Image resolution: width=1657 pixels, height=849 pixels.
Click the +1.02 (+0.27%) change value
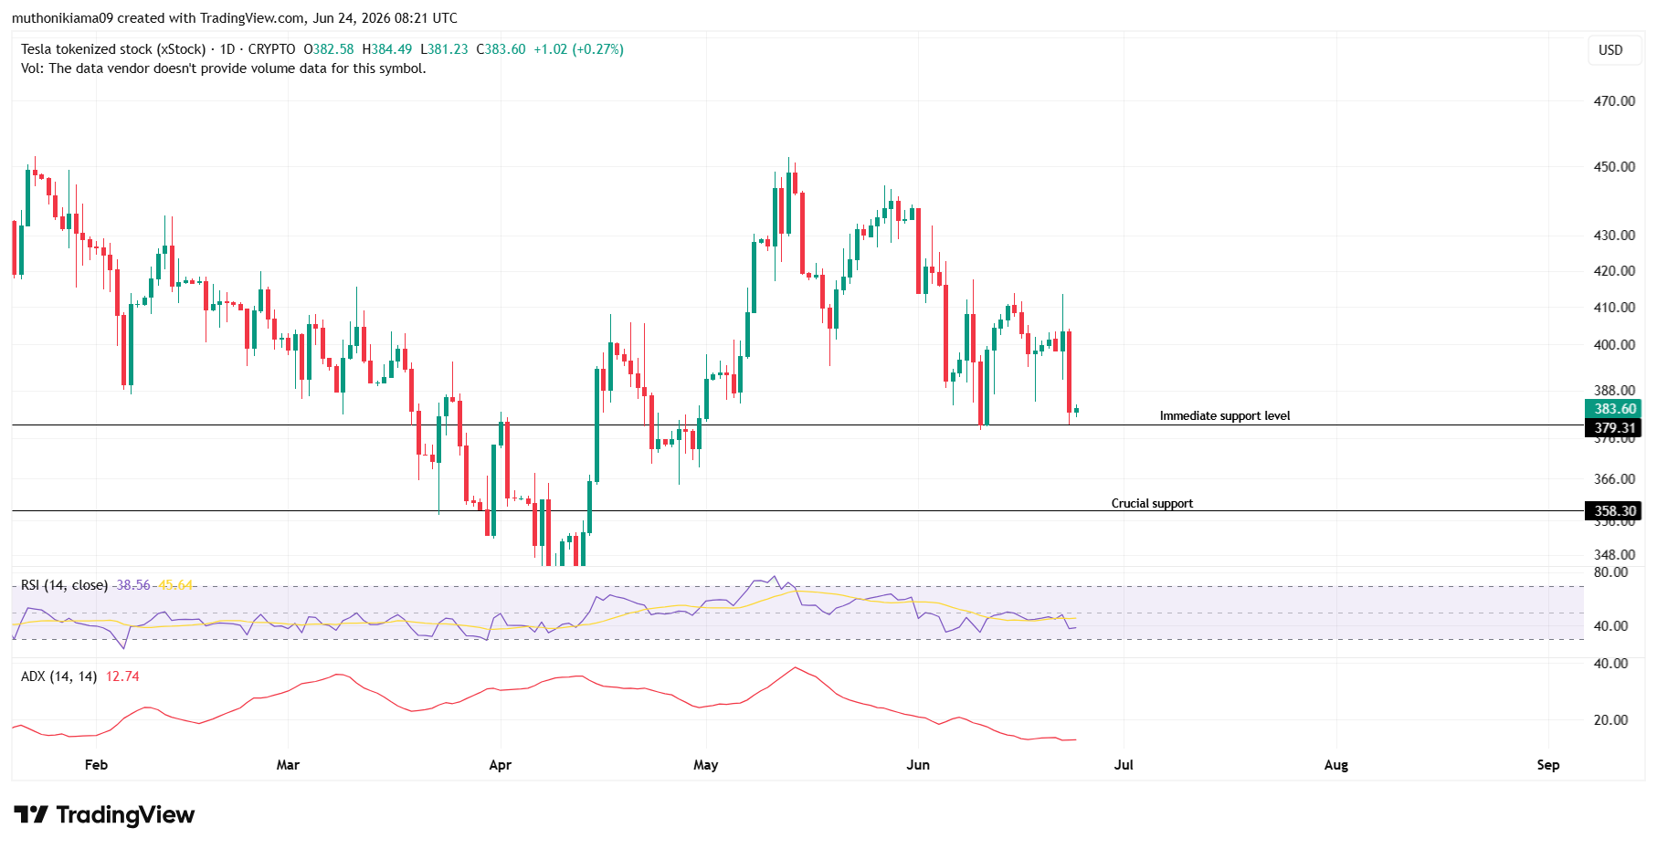click(x=578, y=49)
